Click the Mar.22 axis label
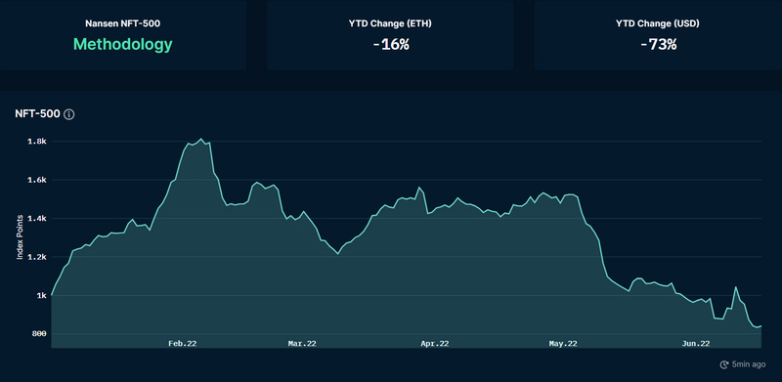 tap(302, 344)
